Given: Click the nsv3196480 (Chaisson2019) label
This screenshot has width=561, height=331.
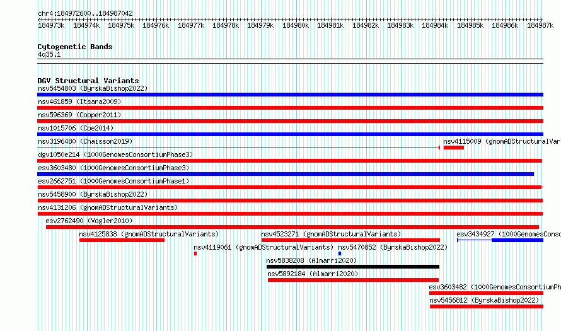Looking at the screenshot, I should pyautogui.click(x=85, y=141).
